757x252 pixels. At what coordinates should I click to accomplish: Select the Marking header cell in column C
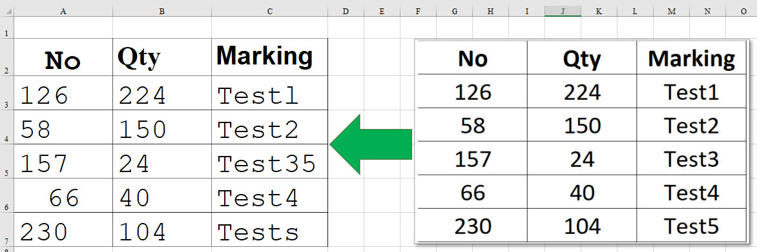pos(269,57)
